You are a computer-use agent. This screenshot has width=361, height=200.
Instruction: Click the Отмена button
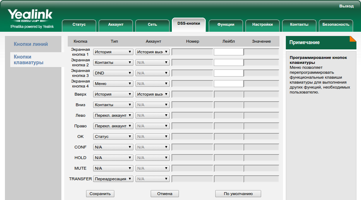click(x=165, y=194)
